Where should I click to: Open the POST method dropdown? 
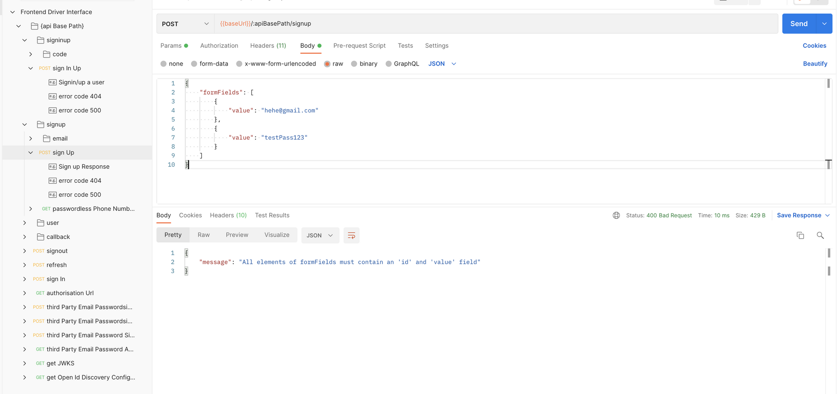pos(185,24)
